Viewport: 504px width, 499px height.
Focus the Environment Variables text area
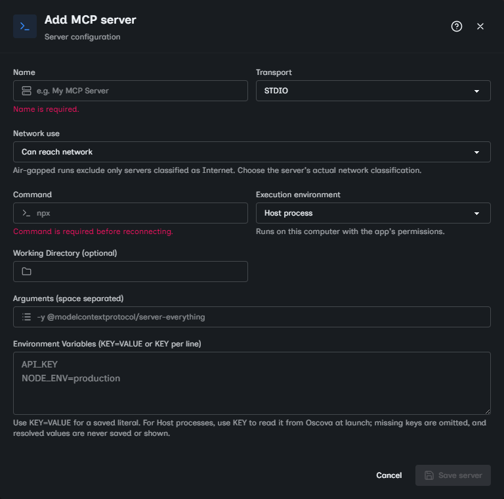pos(252,383)
